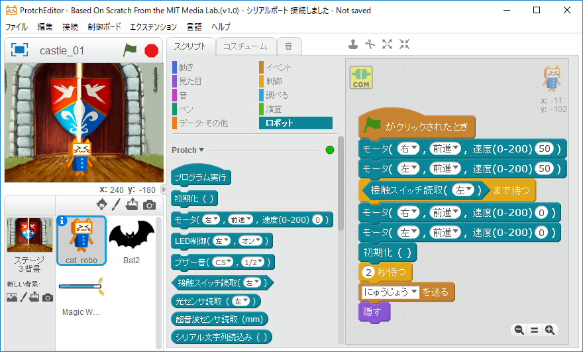The width and height of the screenshot is (583, 352).
Task: Select the cat_robo sprite
Action: (81, 241)
